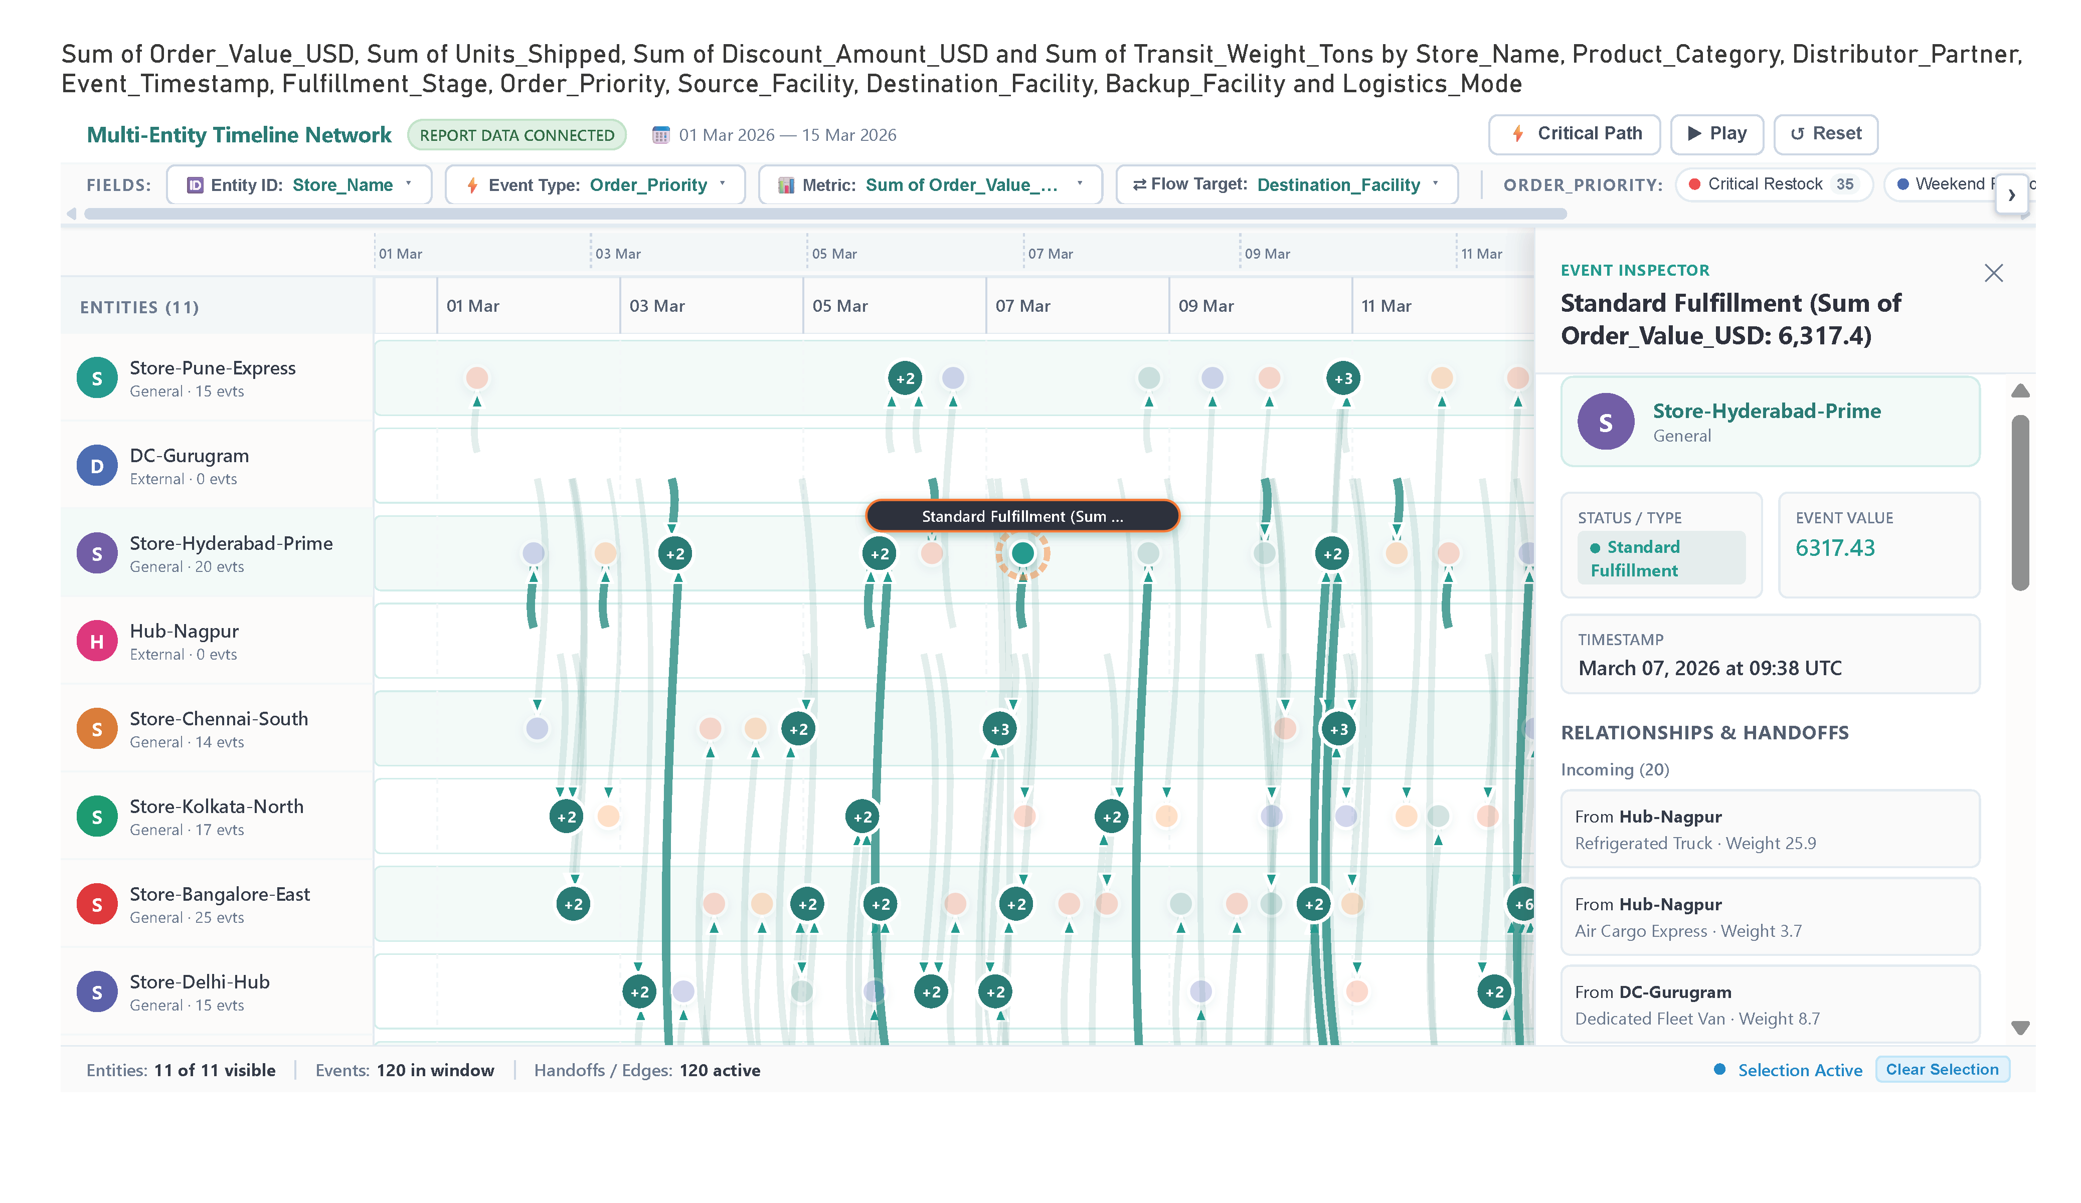Reset the timeline view
The image size is (2081, 1203).
pos(1826,134)
